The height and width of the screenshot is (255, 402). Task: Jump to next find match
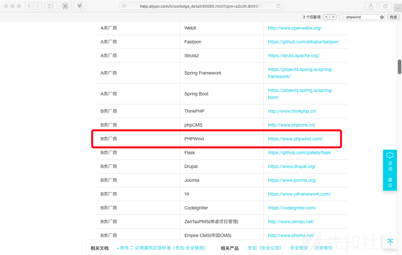[x=333, y=17]
